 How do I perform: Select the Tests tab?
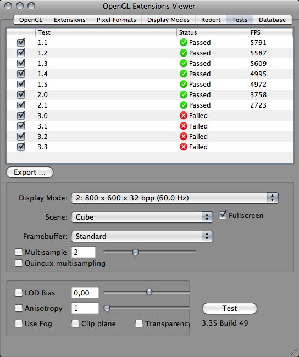pos(240,20)
